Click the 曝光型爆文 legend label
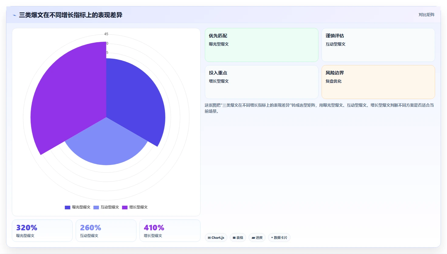 pyautogui.click(x=81, y=207)
